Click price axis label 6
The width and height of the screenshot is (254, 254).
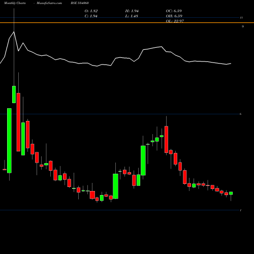(x=240, y=114)
